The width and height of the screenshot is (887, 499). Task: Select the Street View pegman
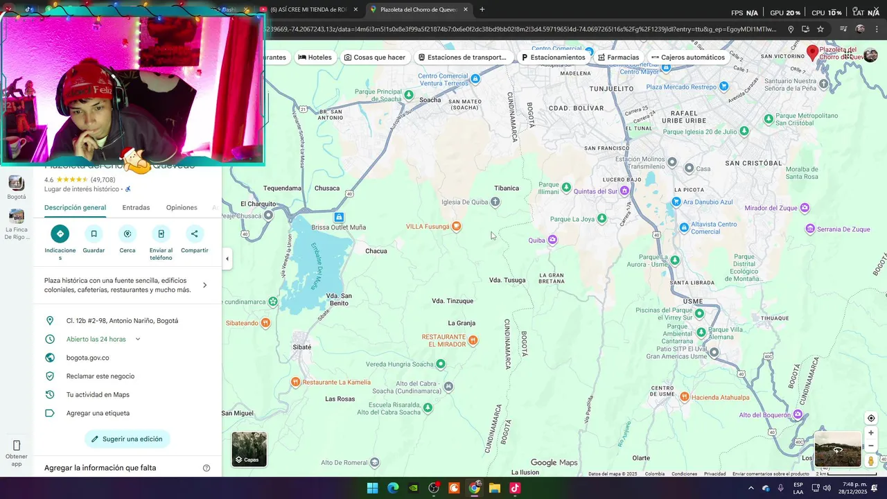click(871, 461)
